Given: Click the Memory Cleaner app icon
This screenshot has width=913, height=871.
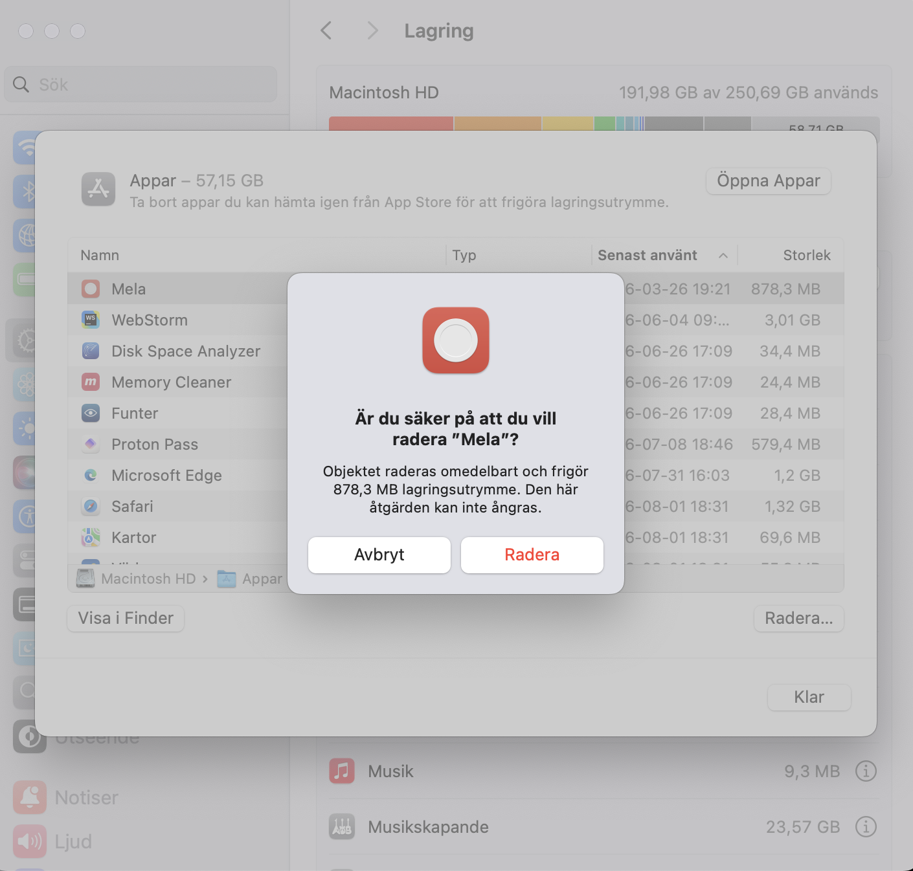Looking at the screenshot, I should (x=91, y=382).
